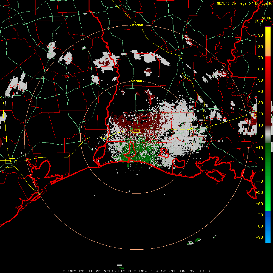The image size is (273, 273).
Task: Select the positive 10 value on the velocity scale
Action: 261,125
